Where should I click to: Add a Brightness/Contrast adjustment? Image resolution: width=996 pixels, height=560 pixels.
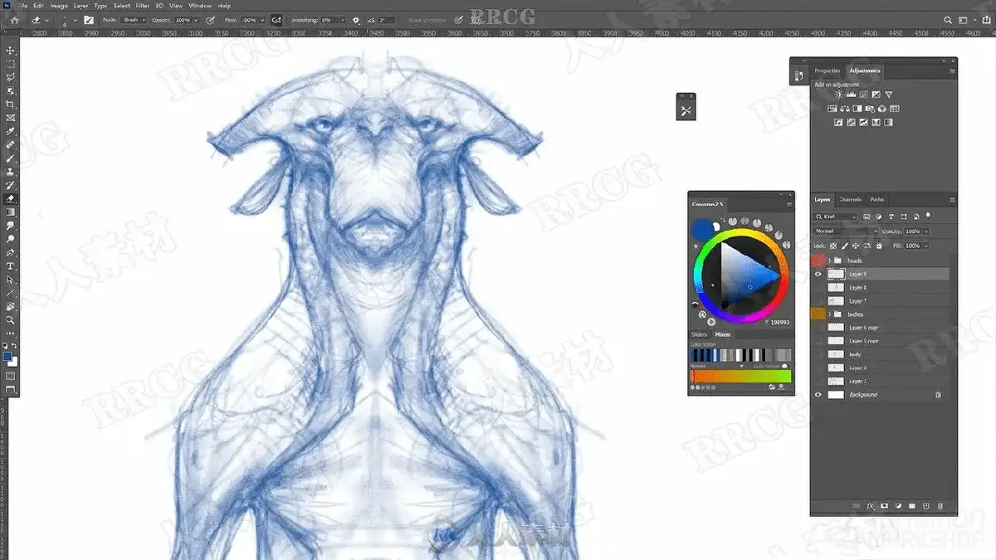[838, 95]
